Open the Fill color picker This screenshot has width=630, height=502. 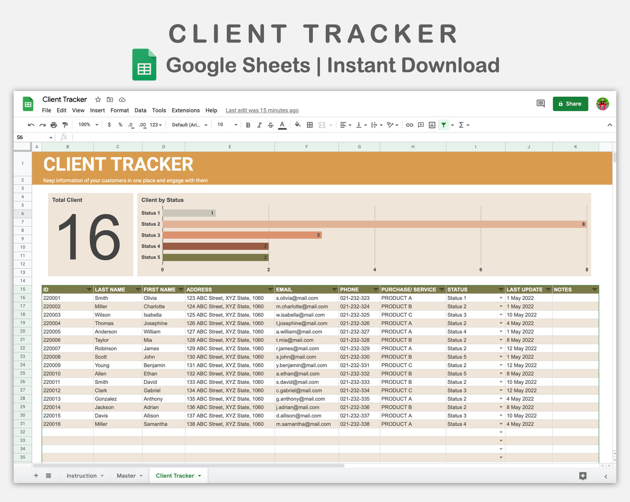click(x=297, y=125)
